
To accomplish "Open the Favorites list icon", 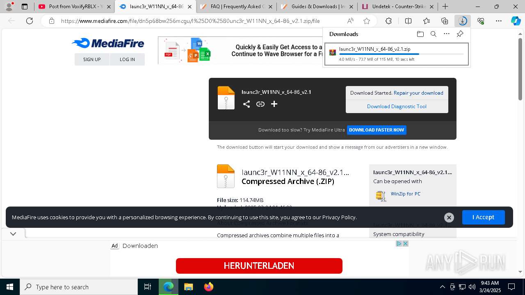I will 427,21.
